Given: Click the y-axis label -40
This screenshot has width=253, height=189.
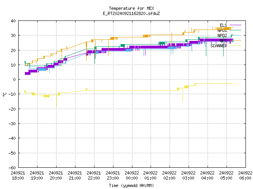Looking at the screenshot, I should point(12,138).
